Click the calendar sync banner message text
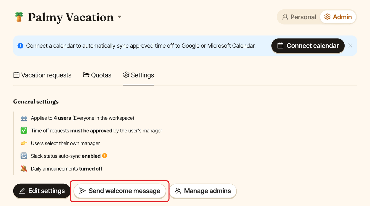This screenshot has width=370, height=206. pyautogui.click(x=141, y=46)
